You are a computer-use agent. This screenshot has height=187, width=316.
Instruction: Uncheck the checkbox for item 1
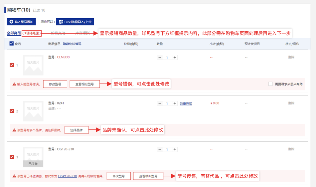coord(12,65)
